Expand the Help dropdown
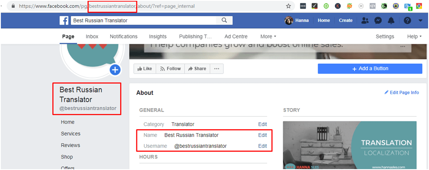Image resolution: width=429 pixels, height=170 pixels. (x=414, y=37)
